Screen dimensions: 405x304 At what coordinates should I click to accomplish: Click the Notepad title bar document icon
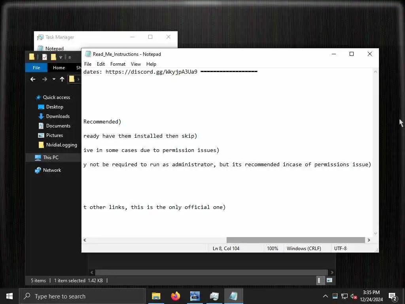(x=88, y=54)
